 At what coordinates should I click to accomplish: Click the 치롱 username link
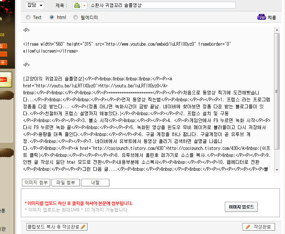(272, 17)
